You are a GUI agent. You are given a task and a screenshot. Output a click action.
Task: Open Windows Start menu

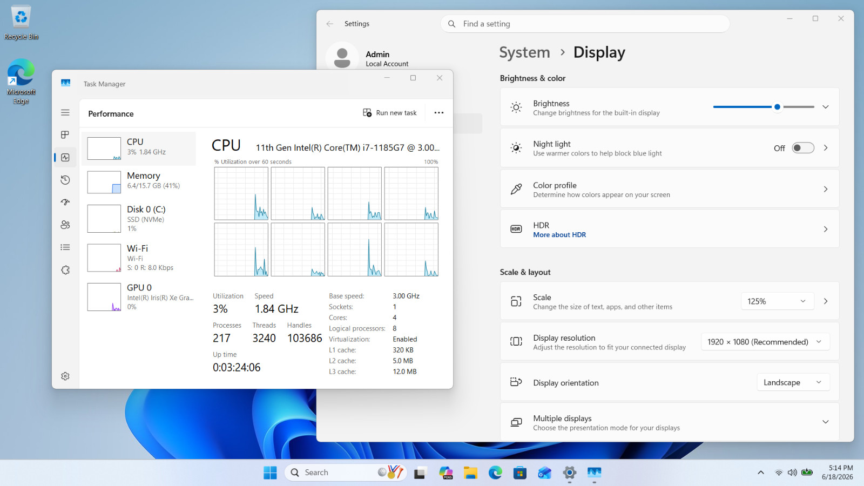click(270, 473)
